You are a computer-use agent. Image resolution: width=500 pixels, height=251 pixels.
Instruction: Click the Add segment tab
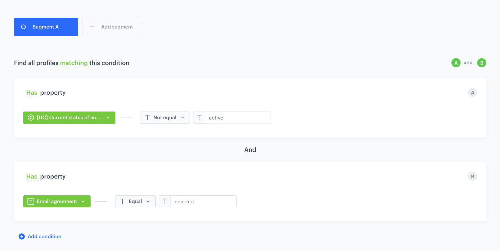(112, 27)
